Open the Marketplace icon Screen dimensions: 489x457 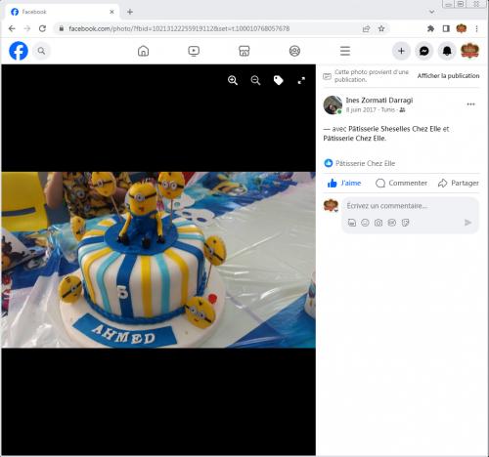pyautogui.click(x=244, y=51)
